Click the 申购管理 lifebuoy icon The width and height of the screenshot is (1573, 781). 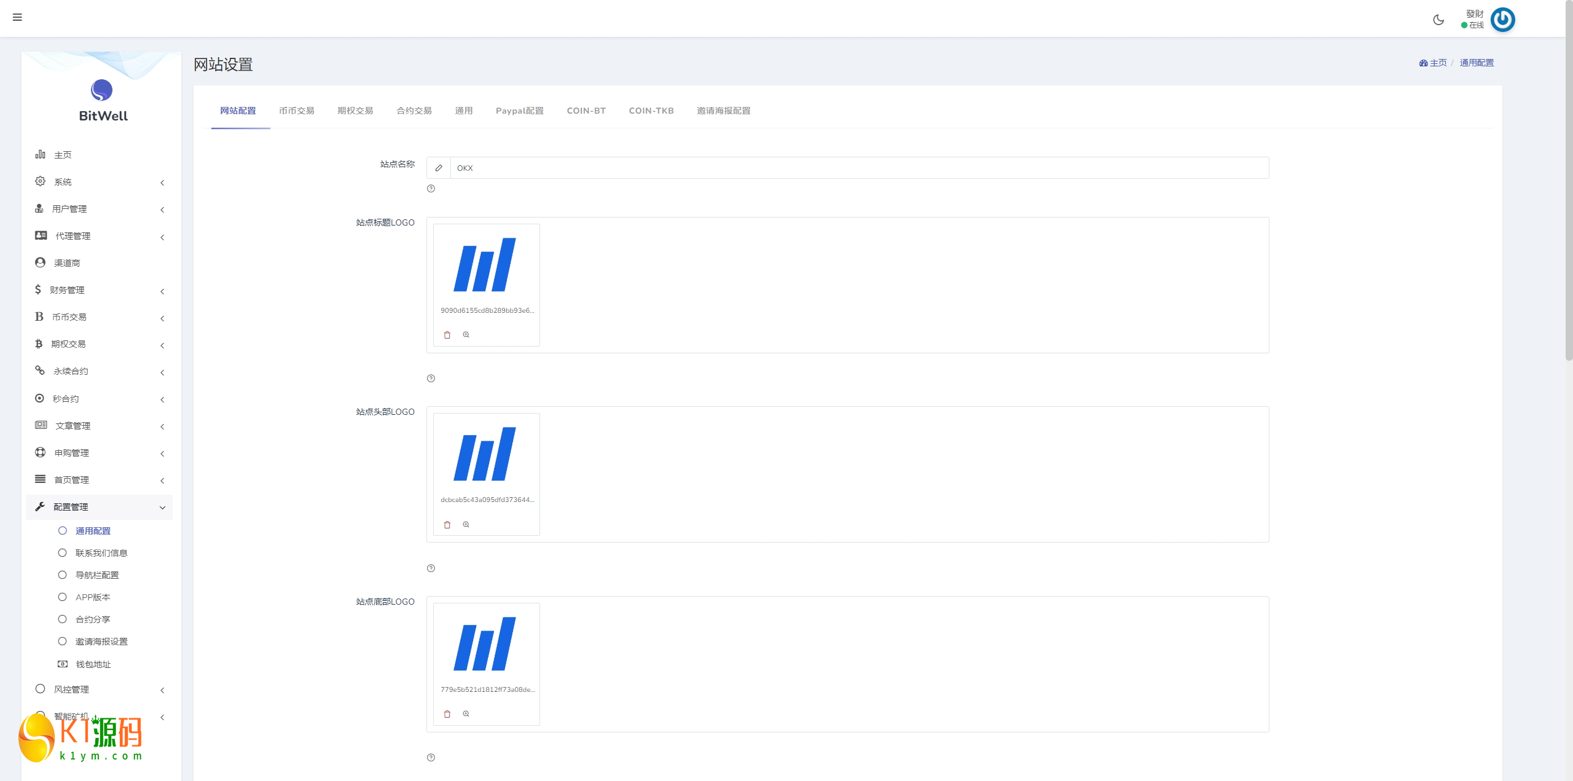tap(40, 452)
